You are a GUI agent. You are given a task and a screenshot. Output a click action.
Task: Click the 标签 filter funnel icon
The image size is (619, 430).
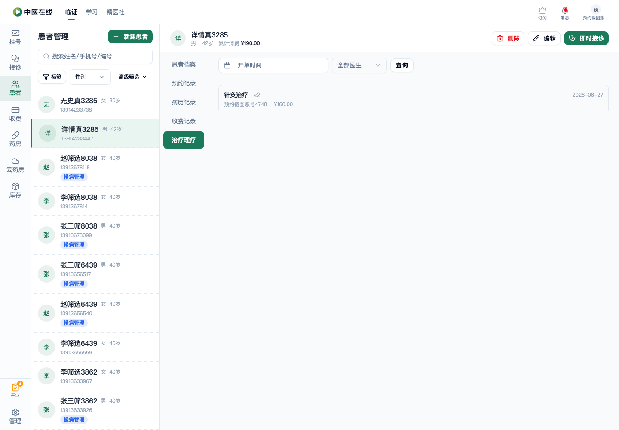(x=46, y=77)
